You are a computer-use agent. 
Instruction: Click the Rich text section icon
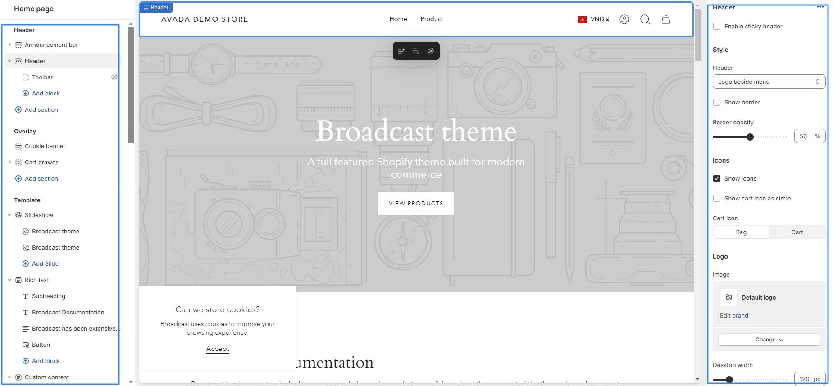click(x=18, y=280)
